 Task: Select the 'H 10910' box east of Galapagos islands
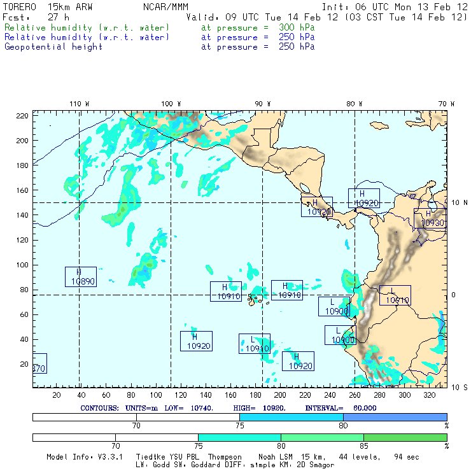(287, 290)
